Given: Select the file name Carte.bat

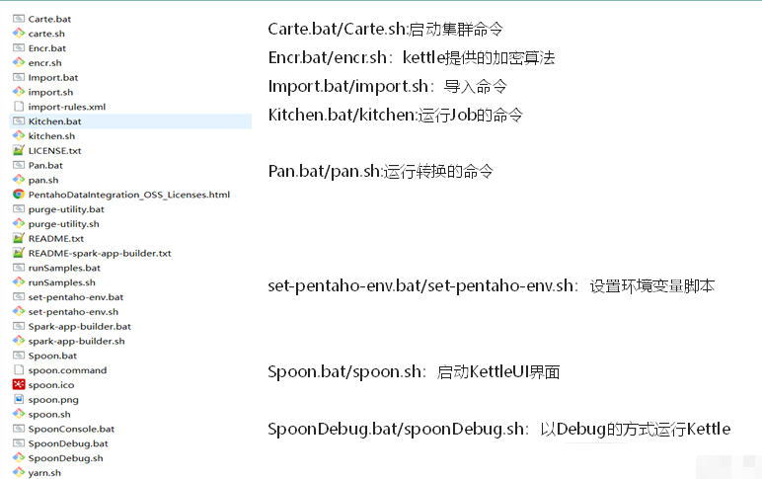Looking at the screenshot, I should [x=49, y=19].
